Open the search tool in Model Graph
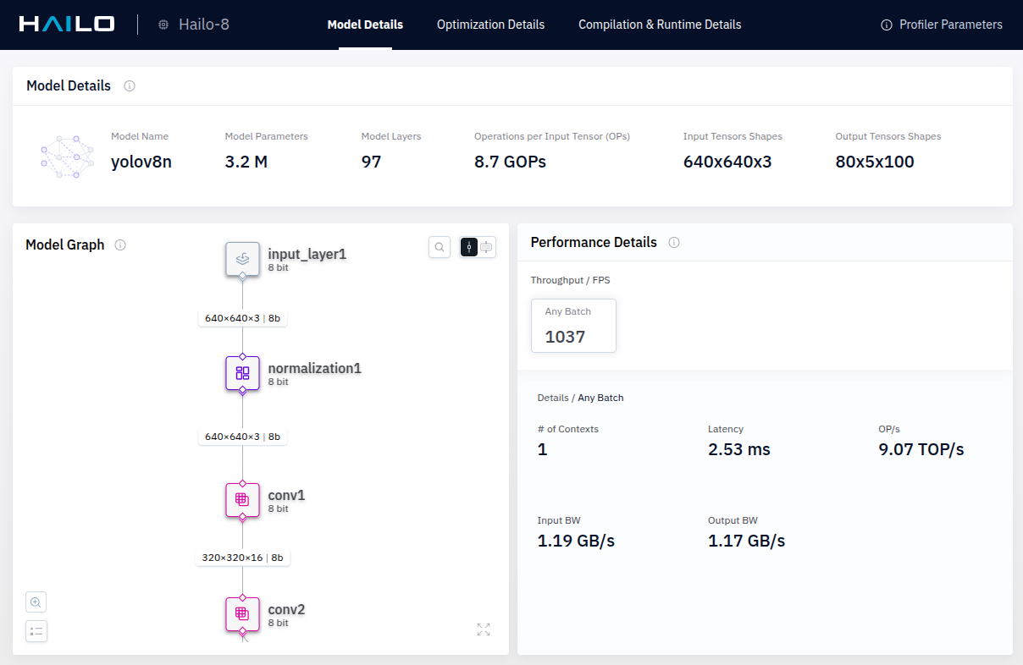Viewport: 1023px width, 665px height. click(x=440, y=247)
